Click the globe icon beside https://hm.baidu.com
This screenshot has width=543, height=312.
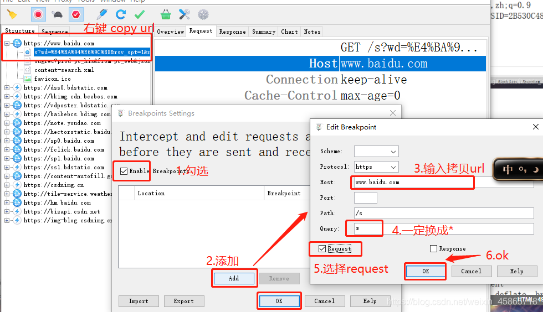pos(17,202)
